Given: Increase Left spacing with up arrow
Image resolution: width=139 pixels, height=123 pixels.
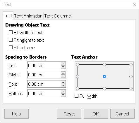Looking at the screenshot, I should pos(63,64).
